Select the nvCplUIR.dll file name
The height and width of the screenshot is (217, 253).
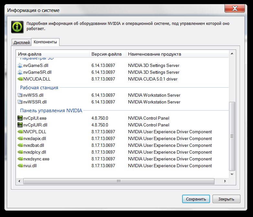pos(35,125)
